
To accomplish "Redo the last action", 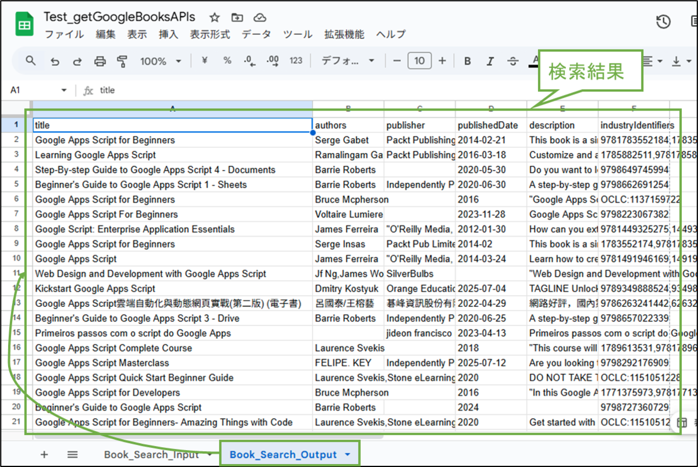I will click(77, 61).
